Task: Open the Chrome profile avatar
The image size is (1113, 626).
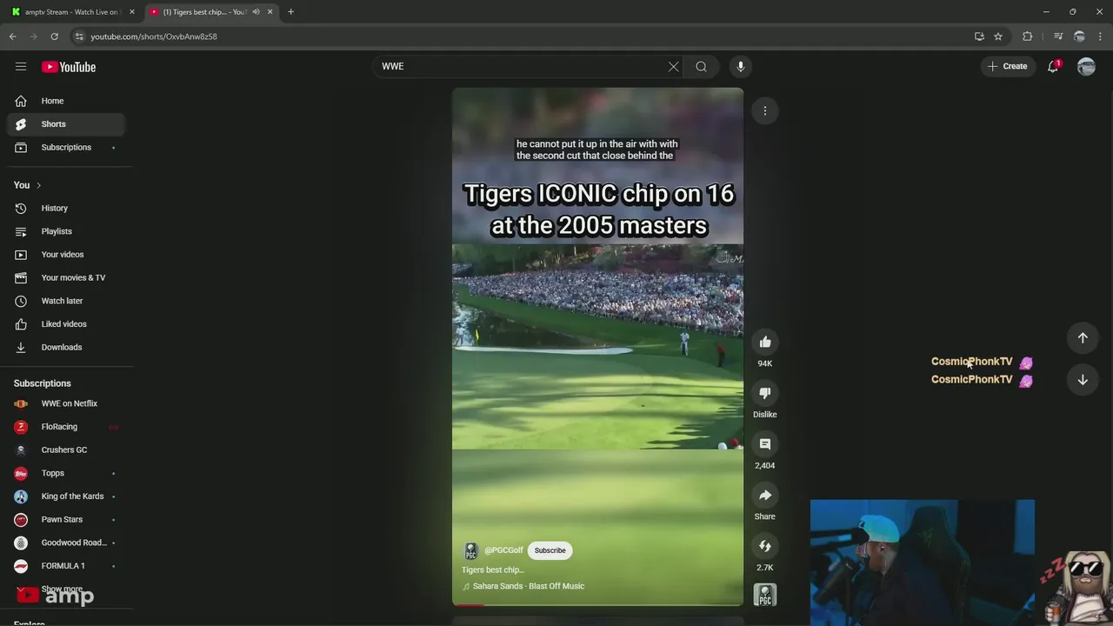Action: tap(1079, 37)
